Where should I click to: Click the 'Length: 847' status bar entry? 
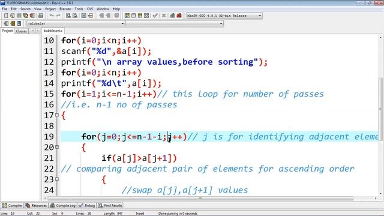(x=113, y=214)
